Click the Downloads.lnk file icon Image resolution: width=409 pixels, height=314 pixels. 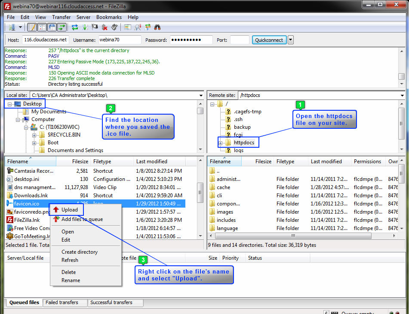10,196
